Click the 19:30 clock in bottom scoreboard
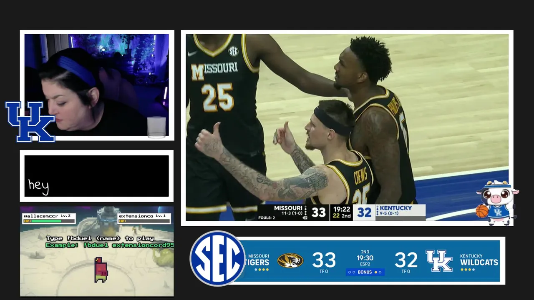The image size is (534, 300). coord(365,258)
